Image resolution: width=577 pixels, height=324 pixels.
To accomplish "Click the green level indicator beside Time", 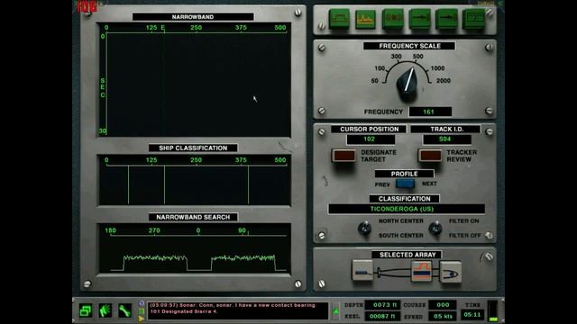I will pos(493,311).
